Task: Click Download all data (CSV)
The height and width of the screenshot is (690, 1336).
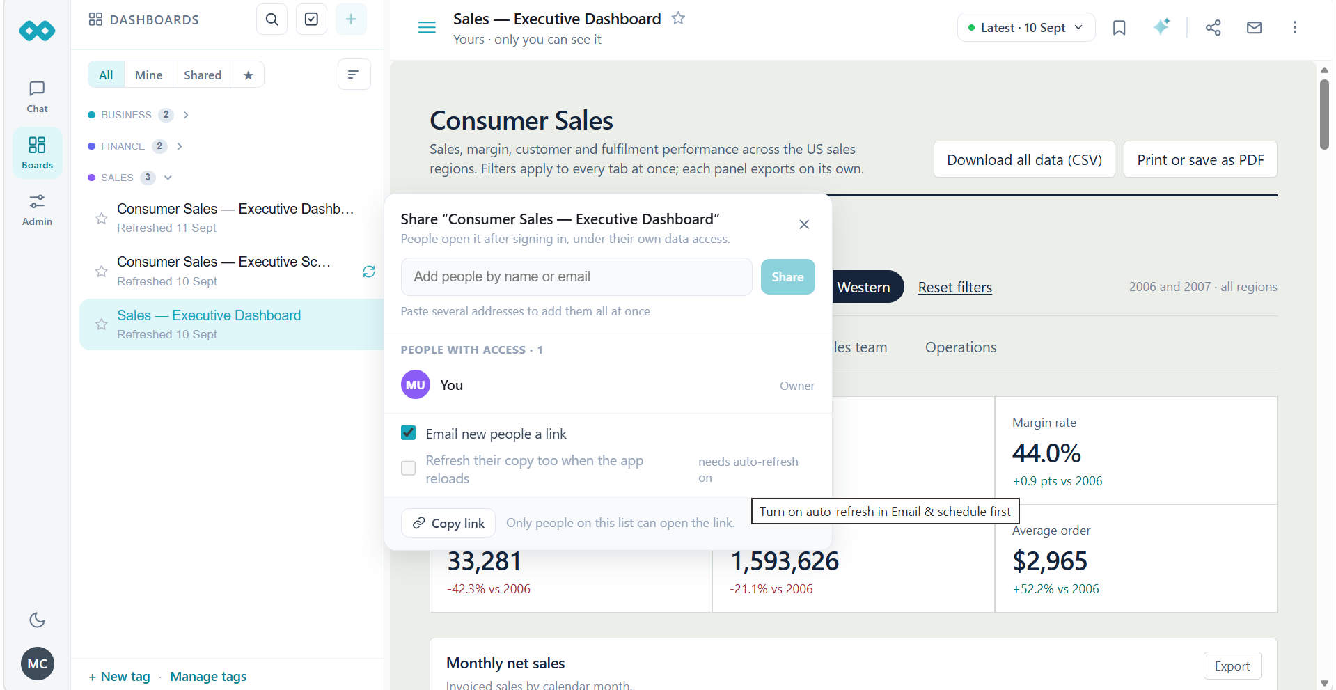Action: (x=1024, y=159)
